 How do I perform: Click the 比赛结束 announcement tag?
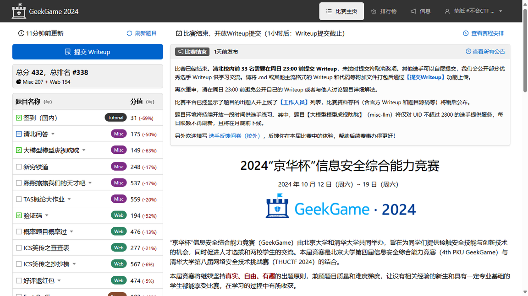[192, 52]
